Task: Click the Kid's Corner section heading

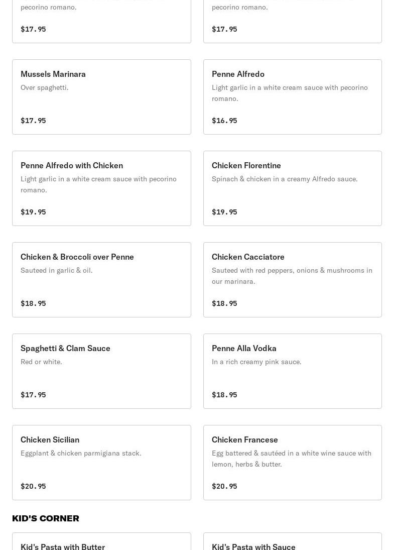Action: tap(46, 518)
